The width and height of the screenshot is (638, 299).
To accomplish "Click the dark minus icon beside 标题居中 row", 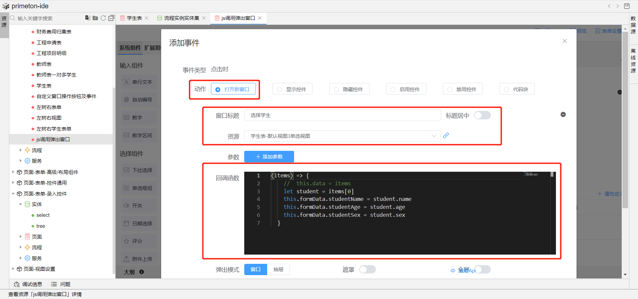I will [x=563, y=114].
